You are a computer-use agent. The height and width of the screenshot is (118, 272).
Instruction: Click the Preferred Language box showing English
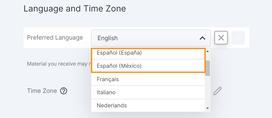tap(145, 38)
